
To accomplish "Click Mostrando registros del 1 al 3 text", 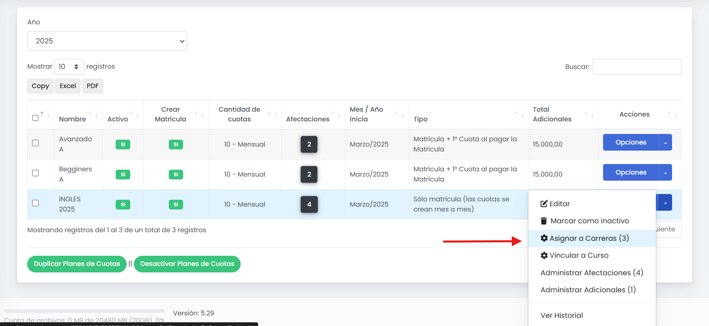I will tap(116, 230).
